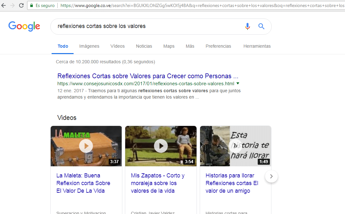
Task: Open the Noticias tab
Action: coord(144,46)
